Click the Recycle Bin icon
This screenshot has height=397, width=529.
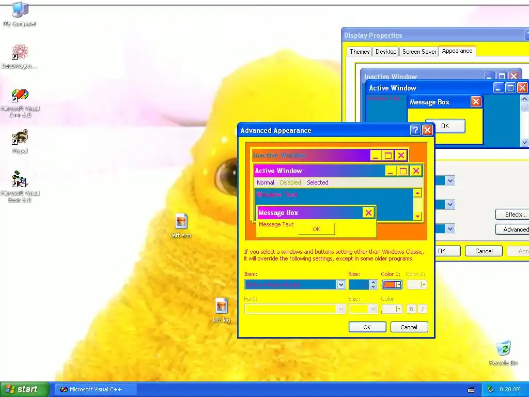tap(503, 353)
